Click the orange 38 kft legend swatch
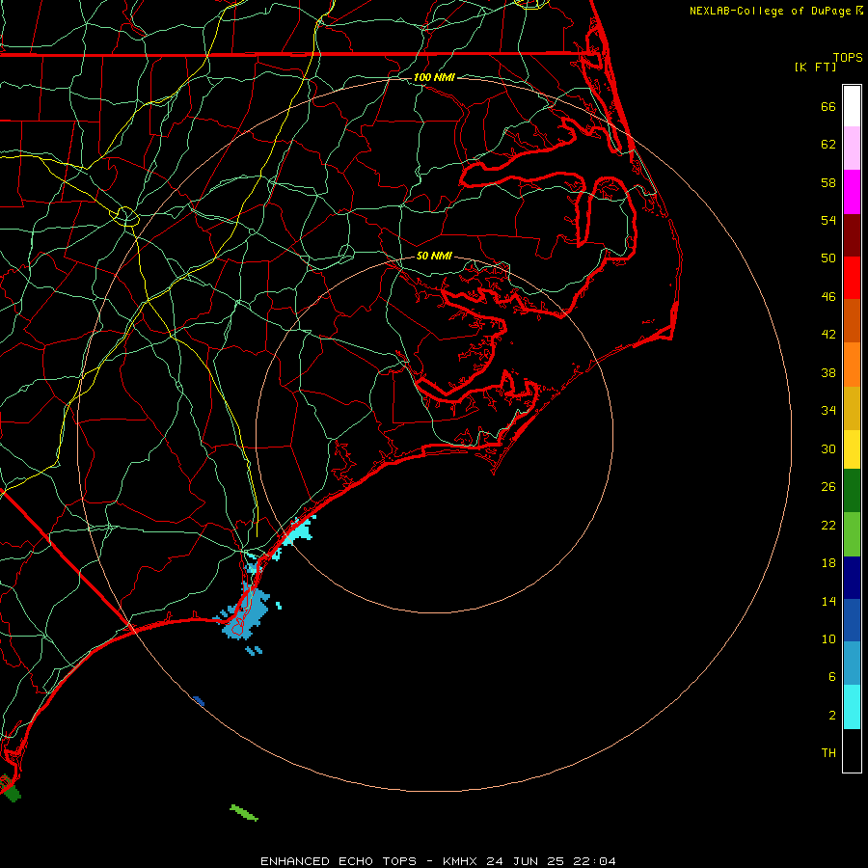The image size is (868, 868). tap(852, 365)
